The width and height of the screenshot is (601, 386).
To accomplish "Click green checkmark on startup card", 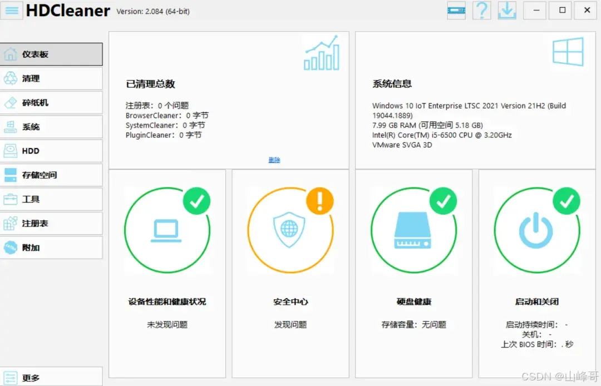I will [566, 201].
